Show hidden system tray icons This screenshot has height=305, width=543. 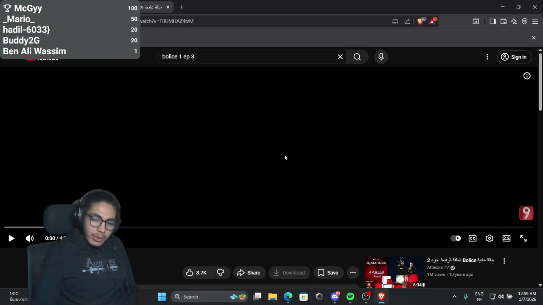point(454,297)
